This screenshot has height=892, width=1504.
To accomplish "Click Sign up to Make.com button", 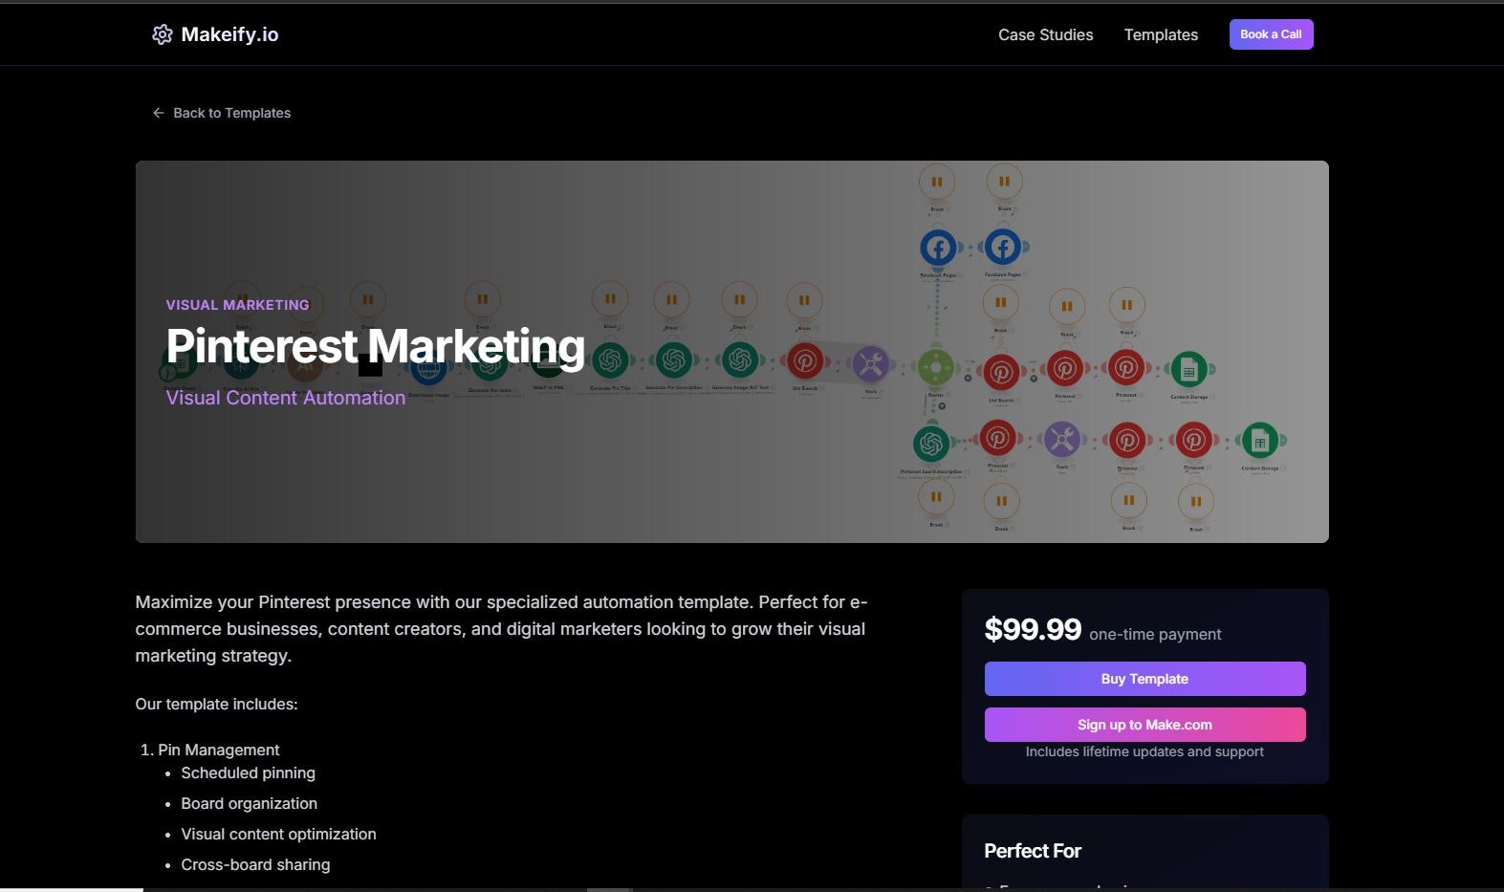I will coord(1144,725).
